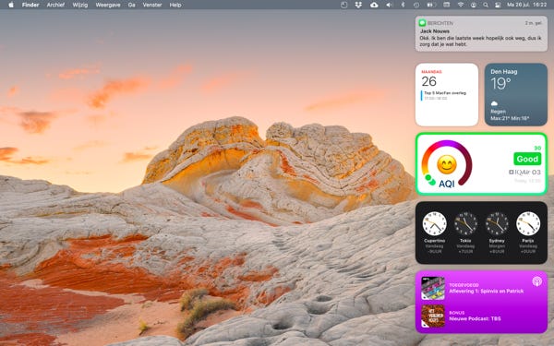The image size is (554, 346).
Task: Open the Top 5 MacFan overleg event
Action: (445, 95)
